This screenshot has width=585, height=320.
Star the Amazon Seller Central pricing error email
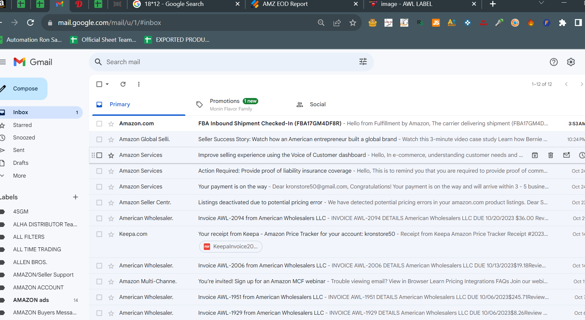[x=111, y=203]
